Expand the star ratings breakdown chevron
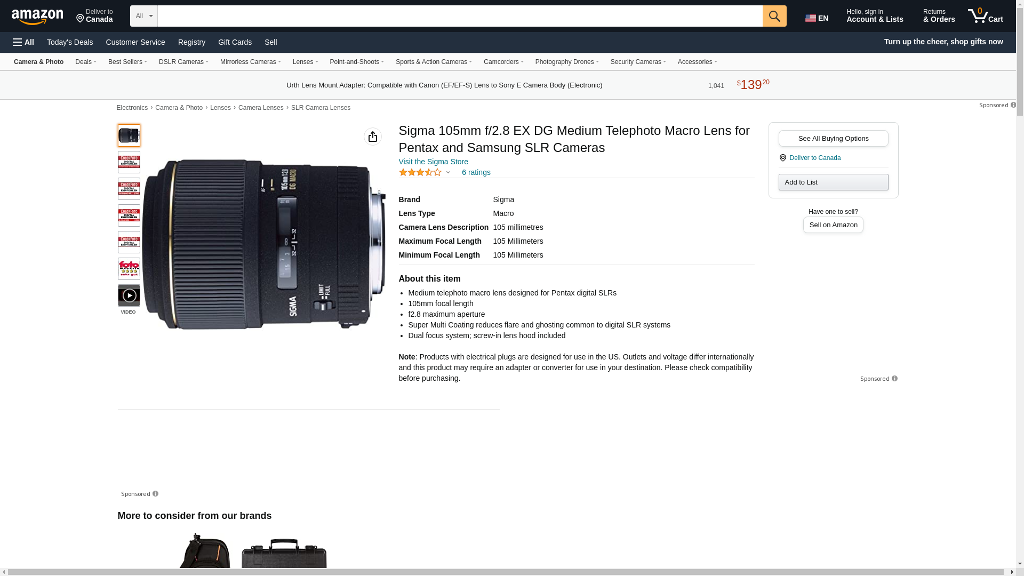 point(448,172)
